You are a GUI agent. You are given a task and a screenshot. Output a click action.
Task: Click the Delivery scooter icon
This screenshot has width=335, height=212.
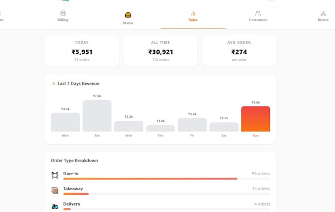pos(55,206)
